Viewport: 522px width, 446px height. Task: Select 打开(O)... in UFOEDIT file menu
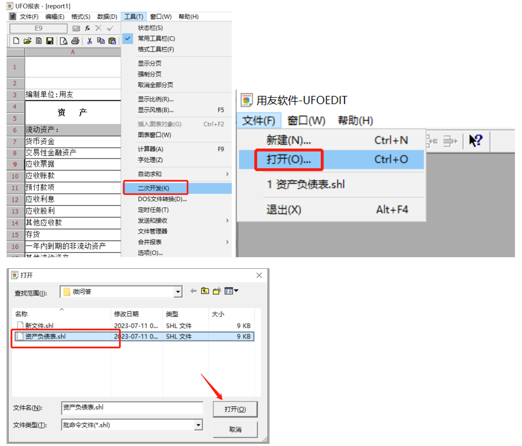click(331, 159)
